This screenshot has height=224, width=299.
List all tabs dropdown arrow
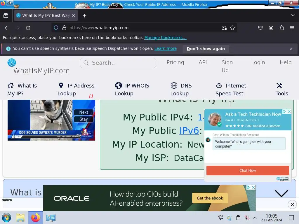point(293,15)
